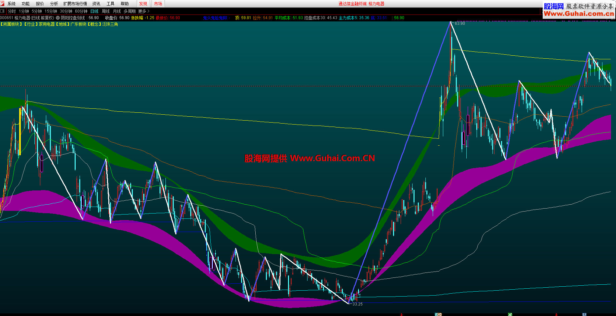Click the 收盘价: 56.90 readout
Viewport: 616px width, 316px height.
[117, 18]
